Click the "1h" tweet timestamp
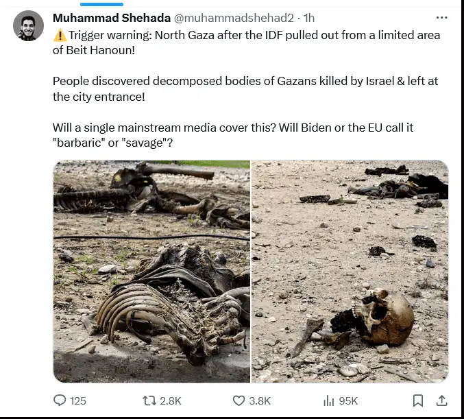This screenshot has height=419, width=464. coord(308,18)
